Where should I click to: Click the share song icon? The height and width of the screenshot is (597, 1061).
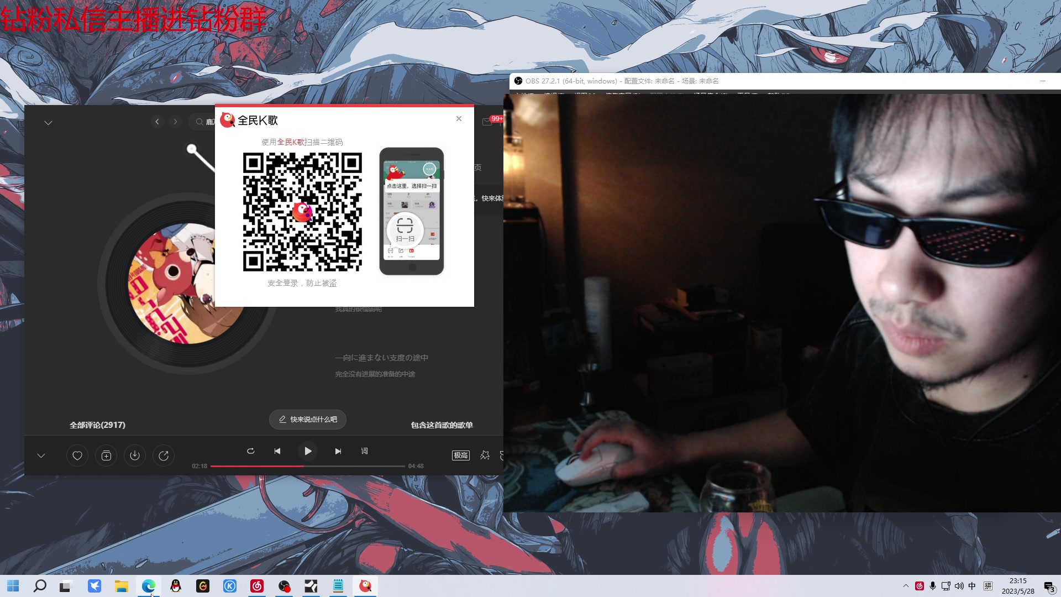click(x=164, y=456)
